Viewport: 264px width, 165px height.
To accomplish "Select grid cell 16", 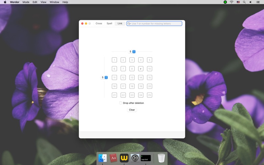I will coord(114,86).
